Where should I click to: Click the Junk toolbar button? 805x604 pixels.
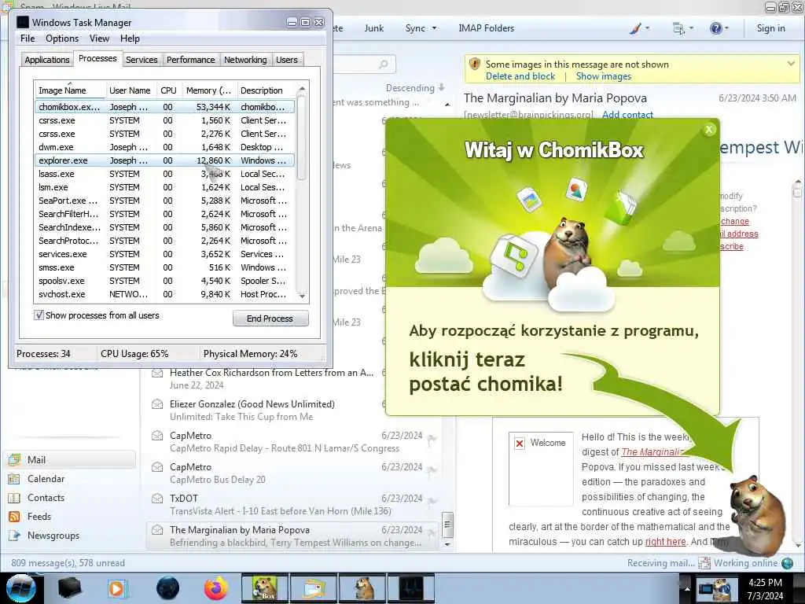coord(373,28)
